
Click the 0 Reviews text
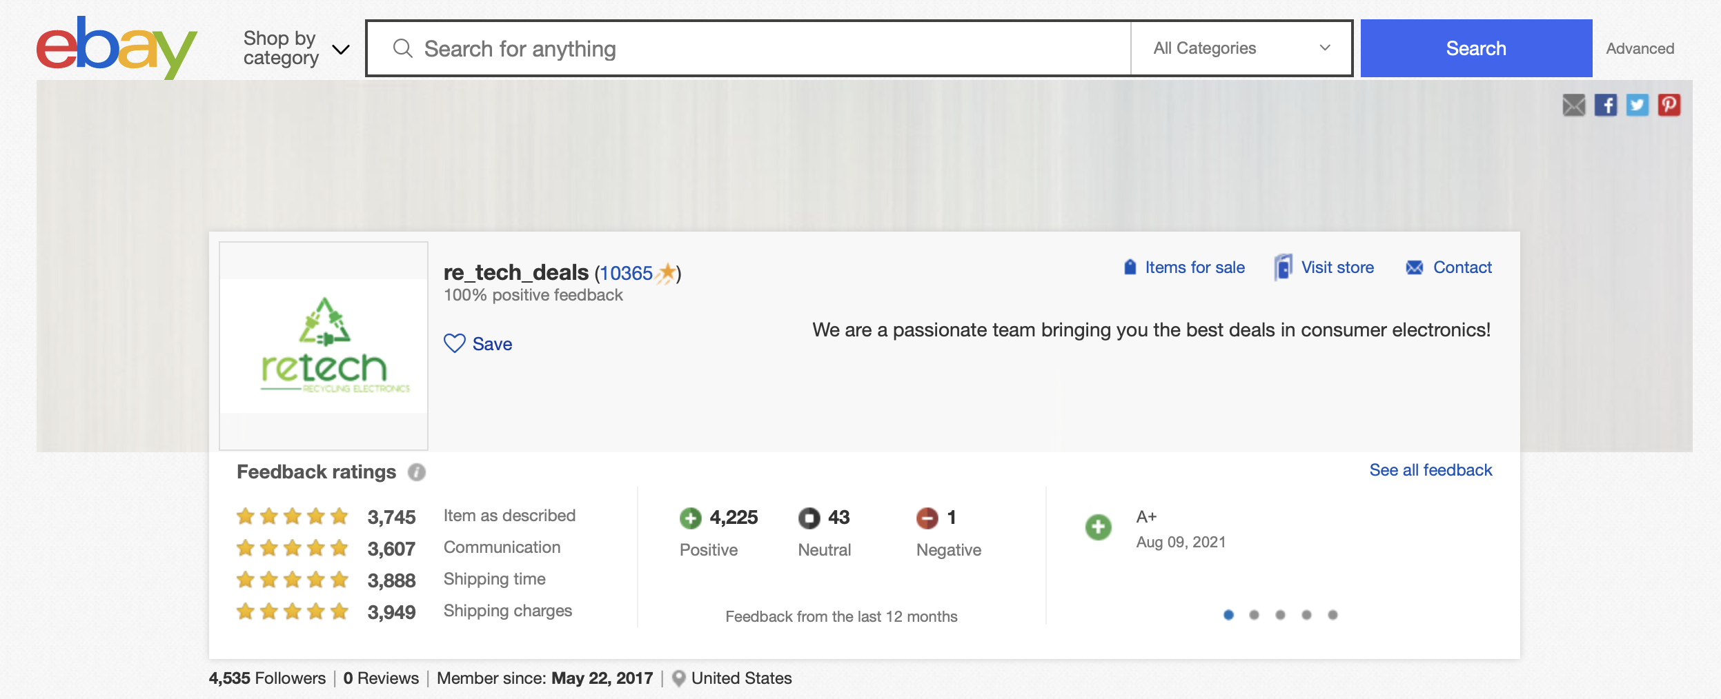click(x=381, y=678)
